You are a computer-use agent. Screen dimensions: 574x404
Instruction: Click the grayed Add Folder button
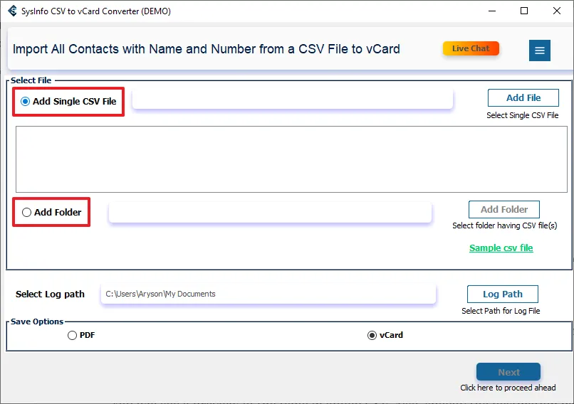pos(504,210)
